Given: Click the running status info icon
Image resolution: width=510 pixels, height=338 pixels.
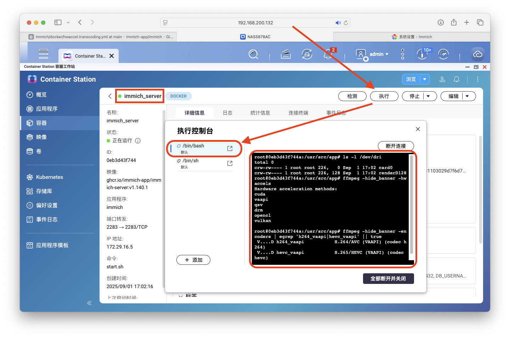Looking at the screenshot, I should (138, 141).
